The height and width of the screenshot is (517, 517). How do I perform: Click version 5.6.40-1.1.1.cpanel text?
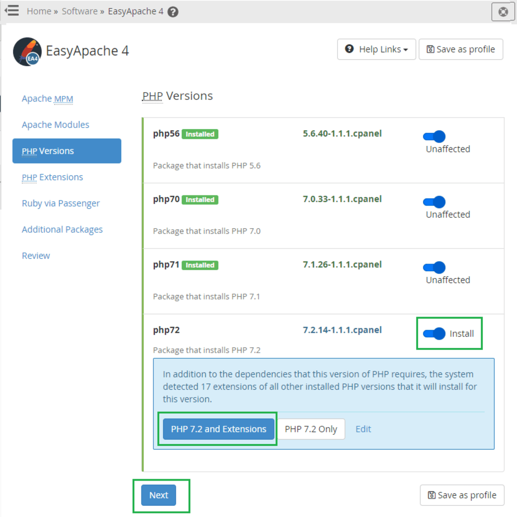click(x=342, y=133)
